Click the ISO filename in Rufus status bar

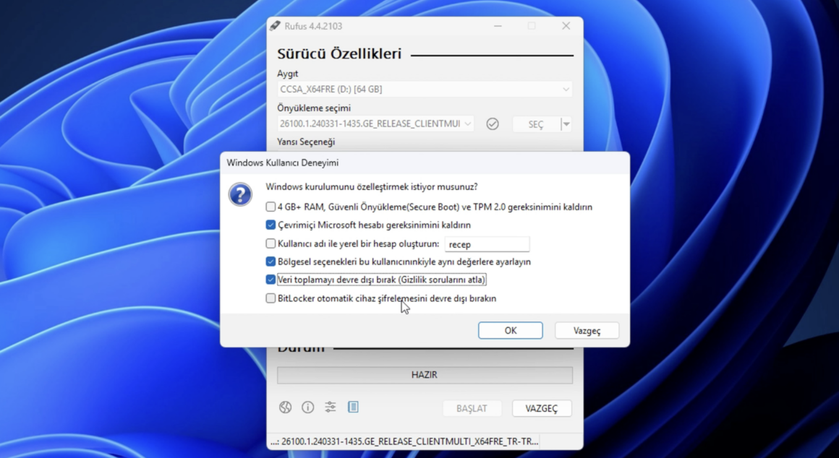coord(404,441)
